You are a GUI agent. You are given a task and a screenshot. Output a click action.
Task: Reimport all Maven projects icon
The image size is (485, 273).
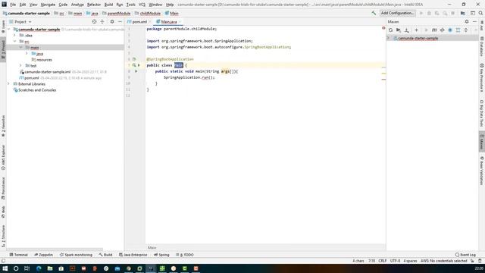(390, 30)
